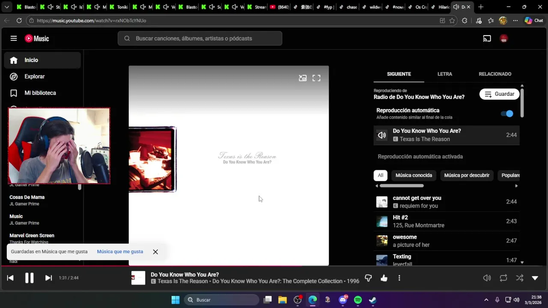548x308 pixels.
Task: Open the browser settings ellipsis menu
Action: (x=515, y=21)
